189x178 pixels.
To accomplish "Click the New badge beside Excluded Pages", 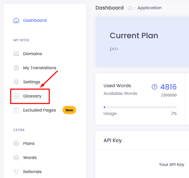I will point(69,110).
